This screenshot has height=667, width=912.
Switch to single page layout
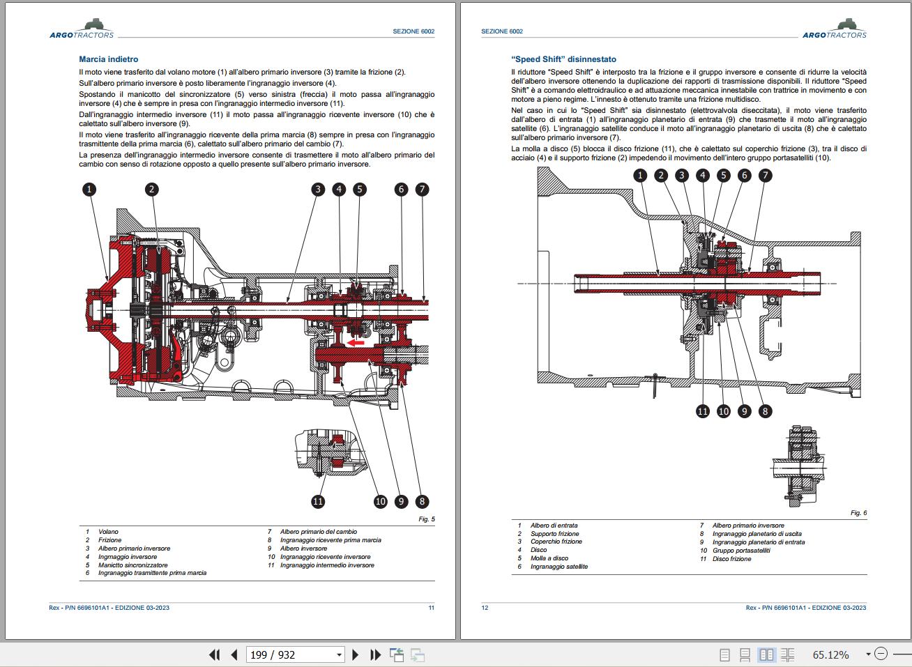[724, 654]
